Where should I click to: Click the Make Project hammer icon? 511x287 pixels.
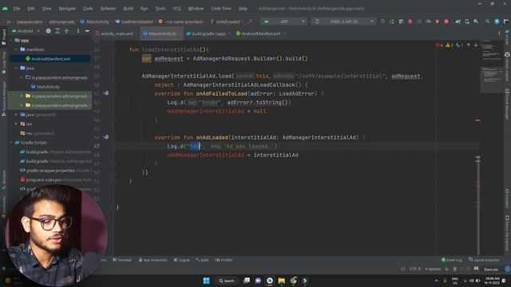click(x=250, y=22)
